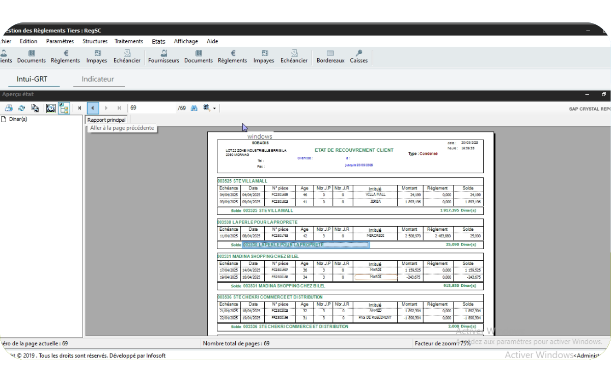Search text with the binoculars icon

pos(194,108)
